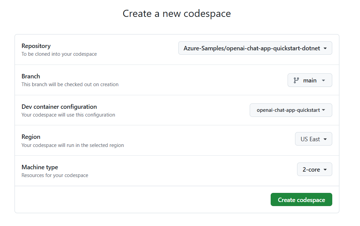Click the caret arrow on the Repository selector
The width and height of the screenshot is (360, 226).
coord(325,48)
